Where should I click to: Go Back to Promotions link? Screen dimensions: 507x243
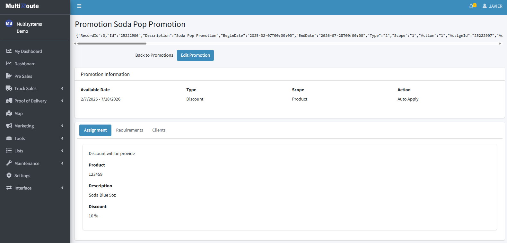point(154,55)
